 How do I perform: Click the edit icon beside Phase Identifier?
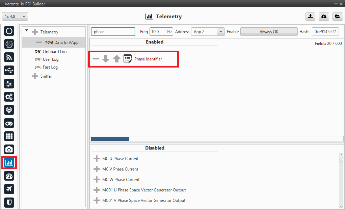pos(128,59)
